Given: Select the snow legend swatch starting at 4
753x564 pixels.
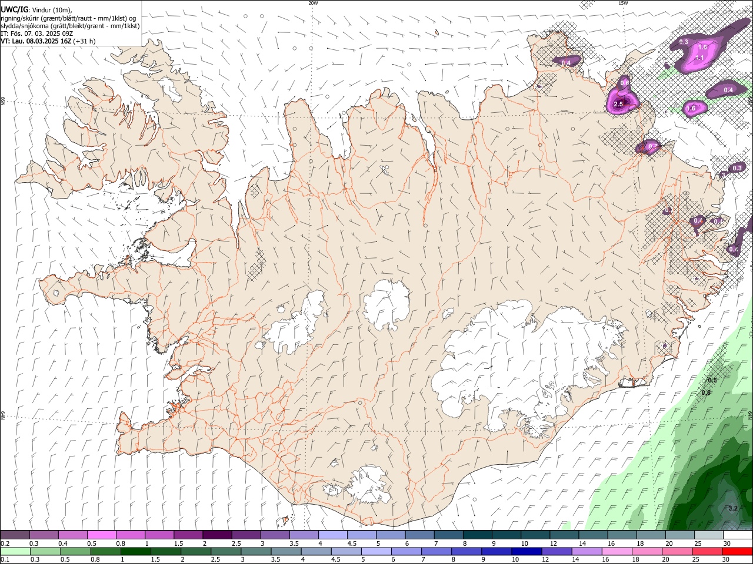Looking at the screenshot, I should point(332,535).
